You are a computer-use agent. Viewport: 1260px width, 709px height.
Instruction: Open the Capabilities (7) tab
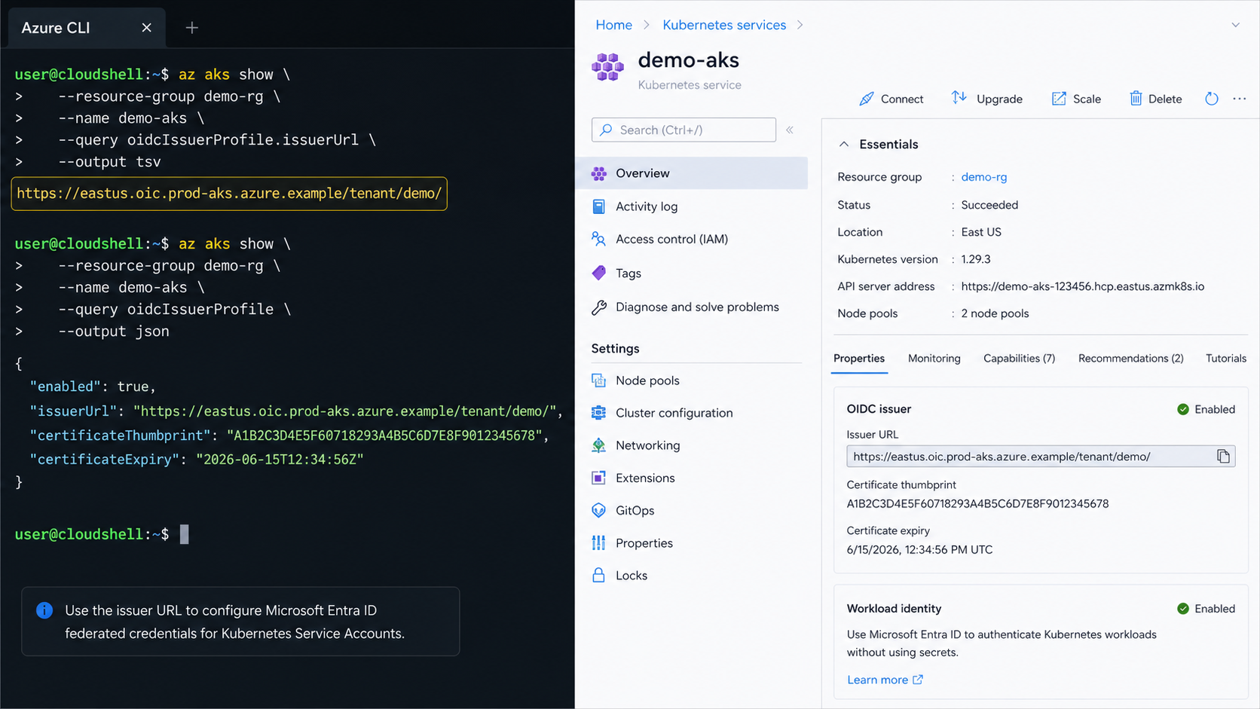(1019, 359)
